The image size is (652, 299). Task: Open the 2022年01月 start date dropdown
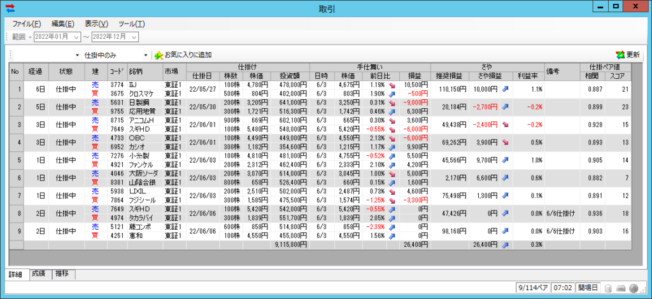(77, 37)
